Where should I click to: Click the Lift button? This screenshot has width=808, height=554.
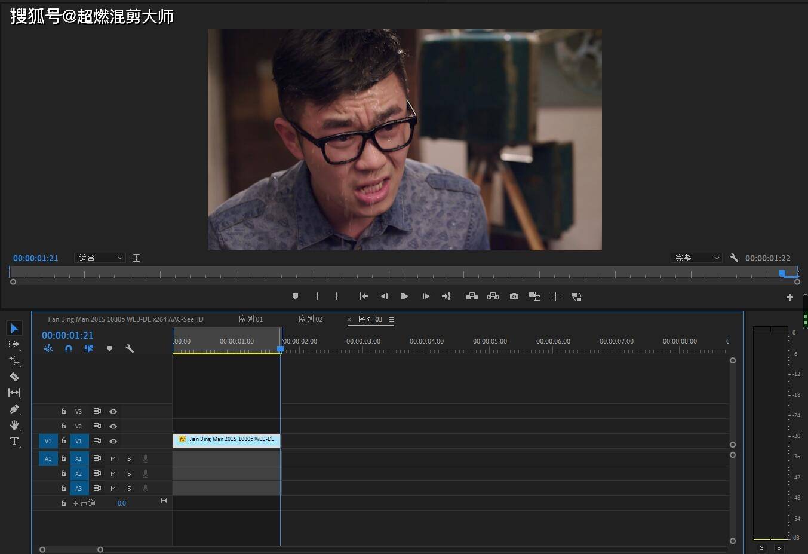[472, 296]
